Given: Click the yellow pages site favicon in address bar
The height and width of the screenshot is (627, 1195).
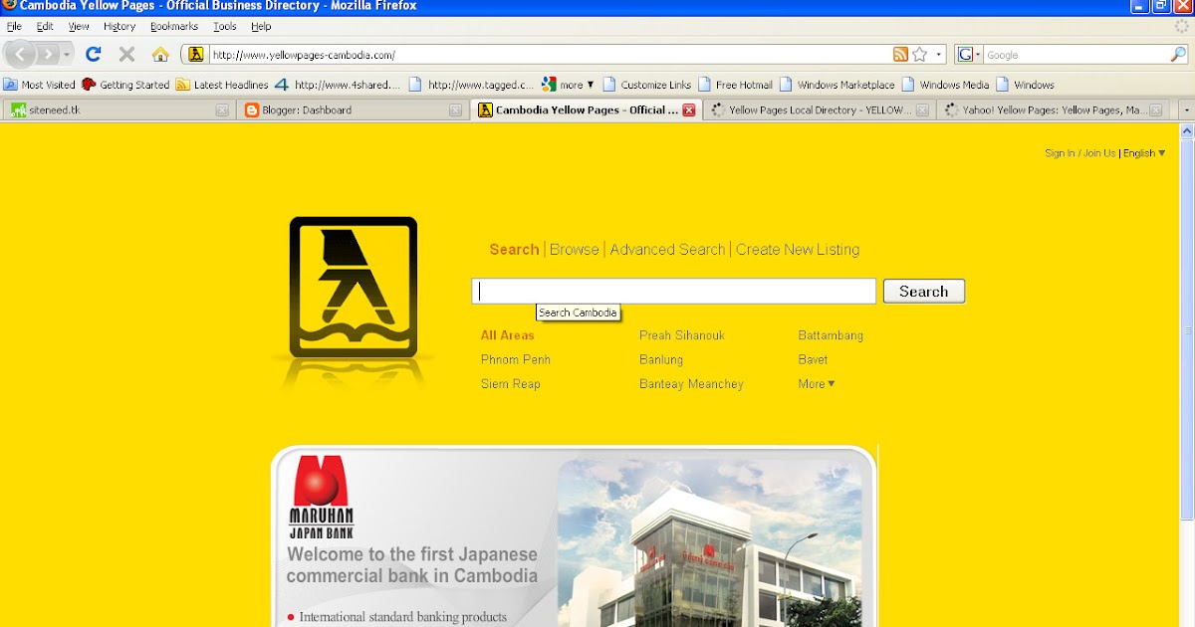Looking at the screenshot, I should click(x=196, y=55).
